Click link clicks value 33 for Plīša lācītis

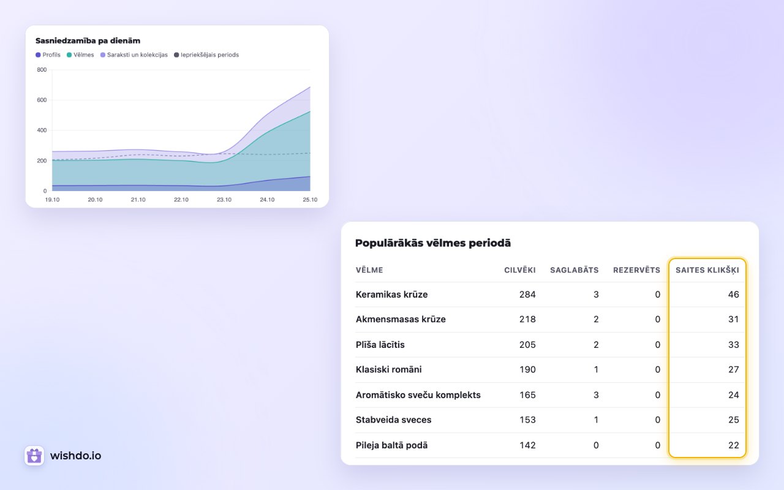(734, 345)
